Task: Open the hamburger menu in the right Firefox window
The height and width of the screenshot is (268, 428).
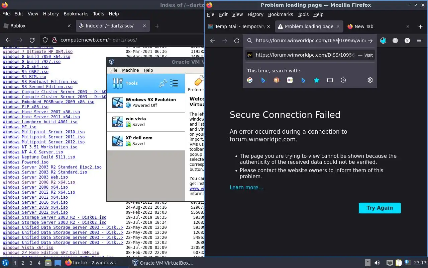Action: pyautogui.click(x=419, y=41)
